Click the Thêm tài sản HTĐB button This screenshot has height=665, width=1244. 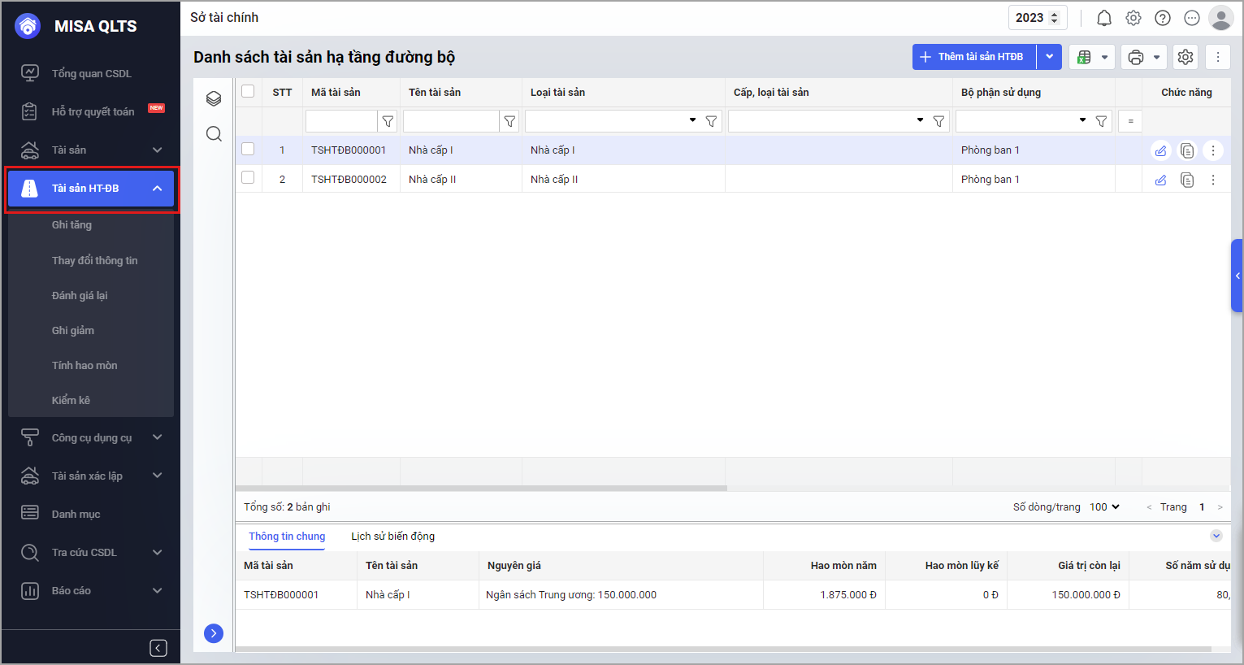click(x=973, y=57)
